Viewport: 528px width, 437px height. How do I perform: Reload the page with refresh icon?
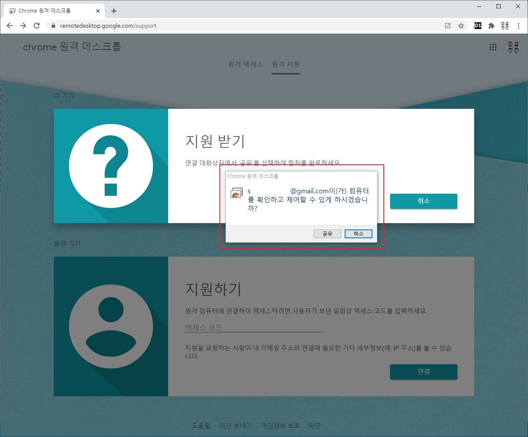(37, 26)
